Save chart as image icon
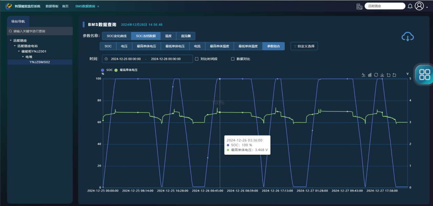The height and width of the screenshot is (206, 433). 382,75
